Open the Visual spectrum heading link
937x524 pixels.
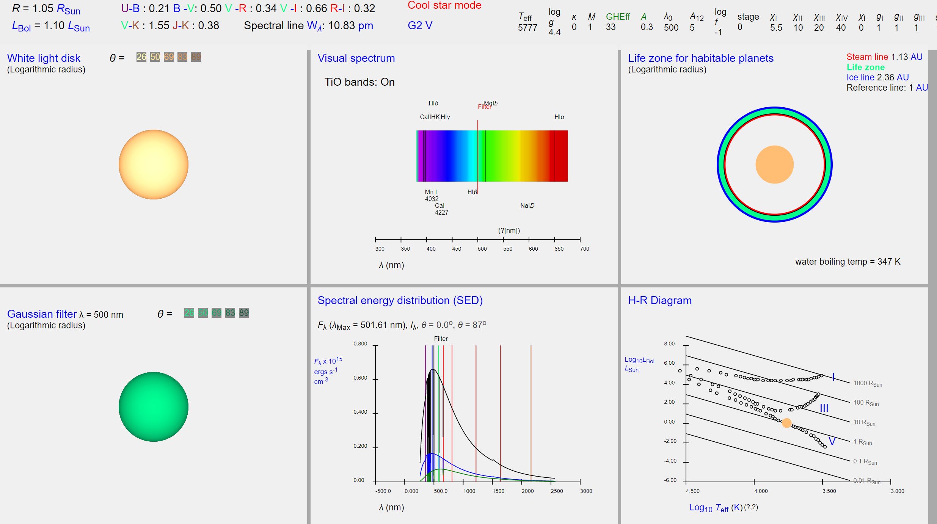(356, 58)
